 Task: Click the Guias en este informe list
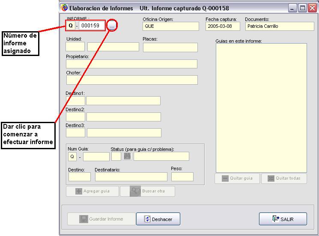pyautogui.click(x=261, y=108)
